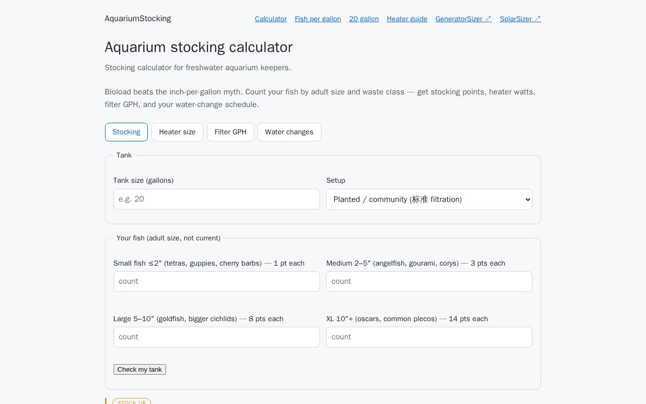Image resolution: width=646 pixels, height=404 pixels.
Task: Click the Tank fieldset legend
Action: pos(124,155)
